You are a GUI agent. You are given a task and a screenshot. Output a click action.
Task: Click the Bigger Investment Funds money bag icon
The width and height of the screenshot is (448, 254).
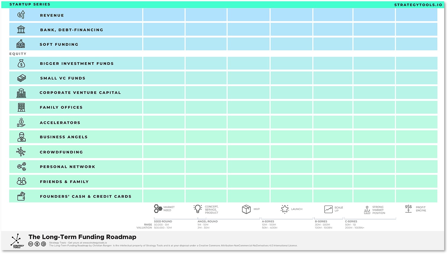[21, 63]
